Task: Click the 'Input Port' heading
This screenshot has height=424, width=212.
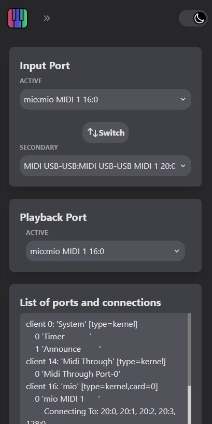Action: (45, 65)
